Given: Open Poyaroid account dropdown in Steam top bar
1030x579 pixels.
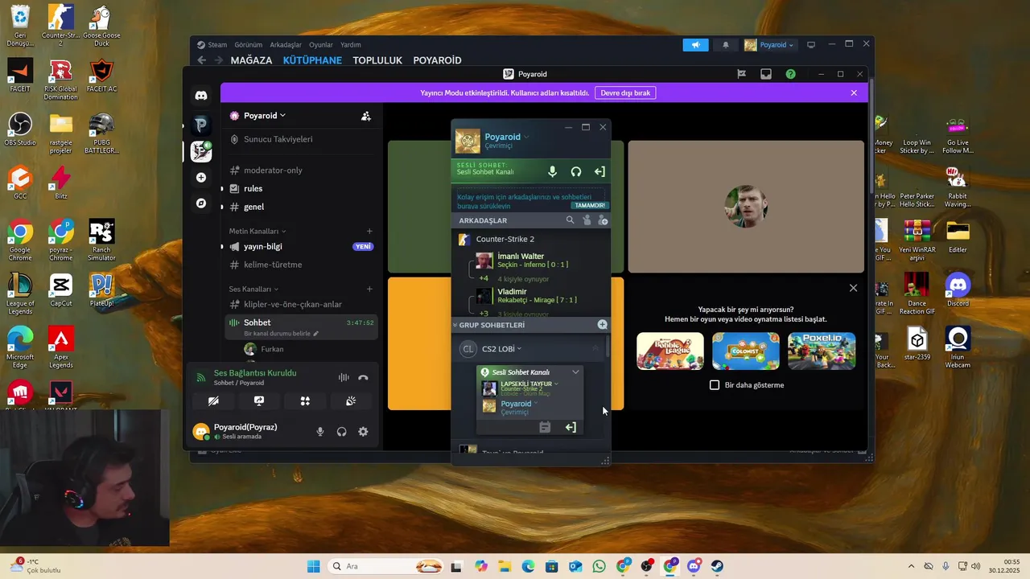Looking at the screenshot, I should 770,45.
